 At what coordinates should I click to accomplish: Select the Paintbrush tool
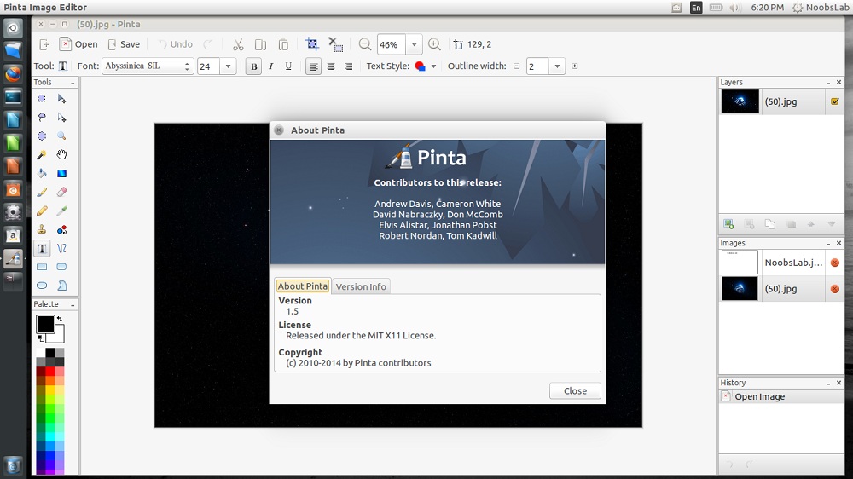pyautogui.click(x=42, y=192)
